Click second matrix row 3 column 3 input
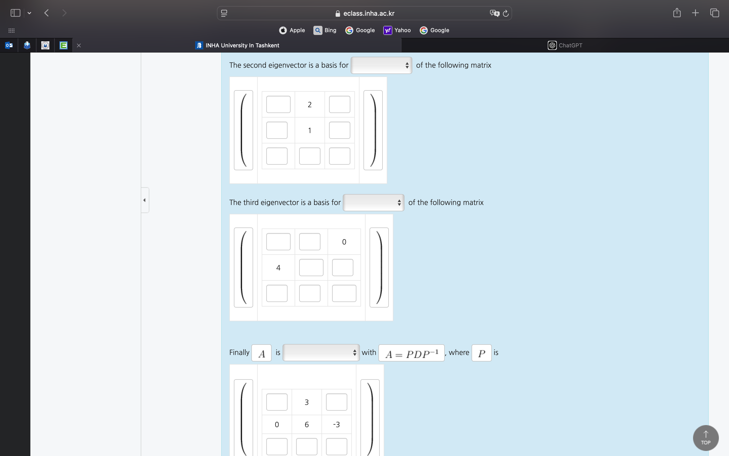729x456 pixels. (339, 156)
